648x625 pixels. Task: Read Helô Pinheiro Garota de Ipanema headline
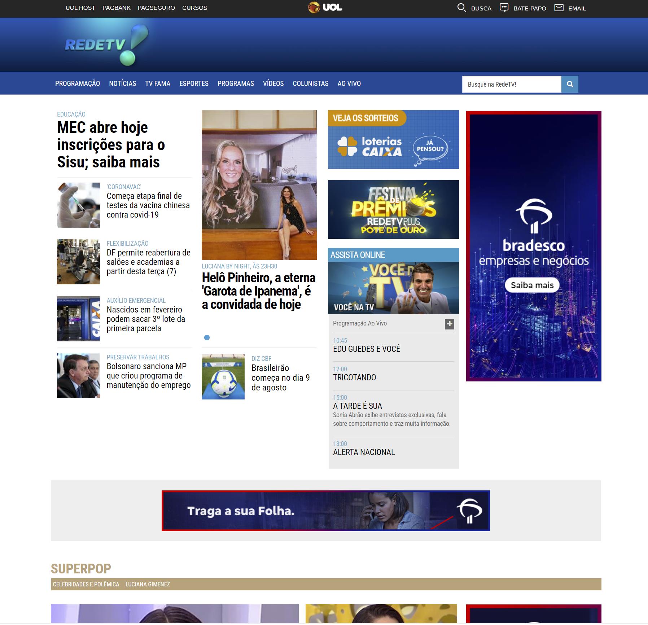coord(259,291)
